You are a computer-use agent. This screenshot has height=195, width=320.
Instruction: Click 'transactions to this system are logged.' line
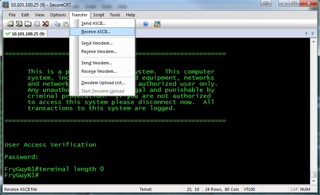click(102, 108)
